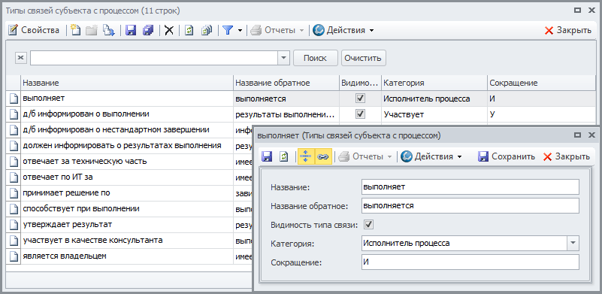Click the refresh all icon with stacked pages
Viewport: 602px width, 294px height.
click(x=207, y=30)
